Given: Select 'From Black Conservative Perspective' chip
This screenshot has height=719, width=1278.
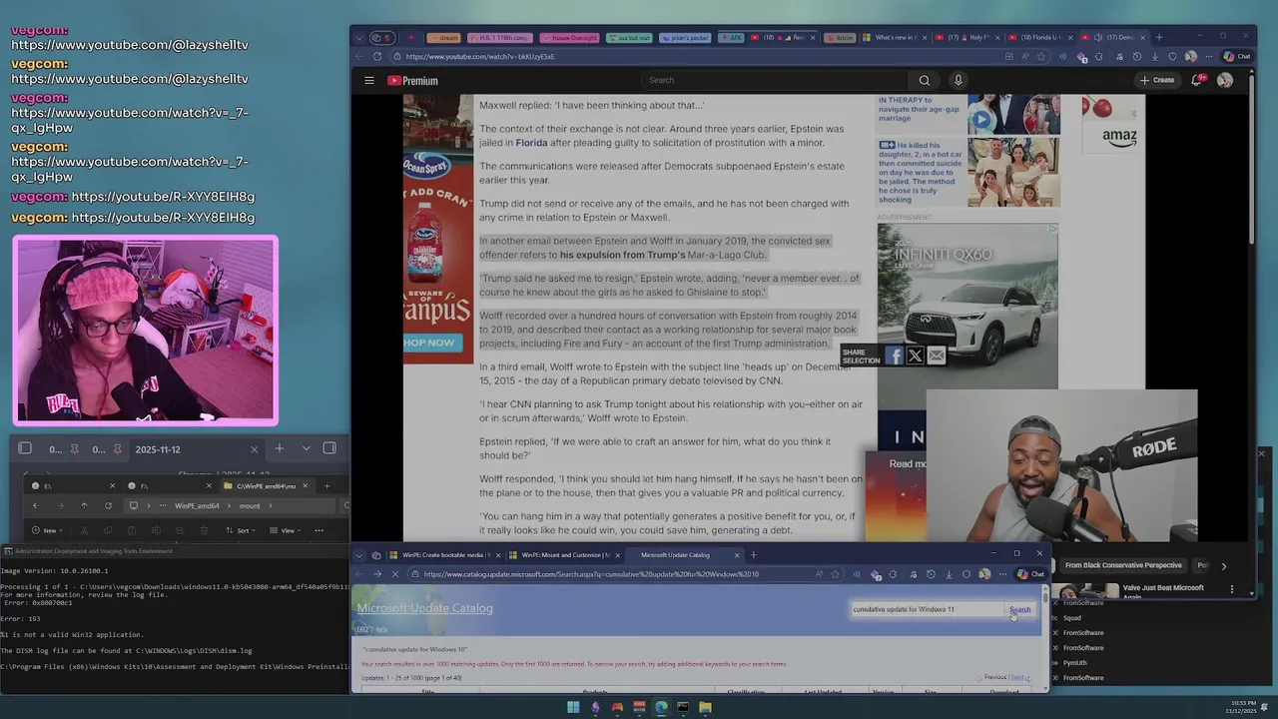Looking at the screenshot, I should 1122,565.
